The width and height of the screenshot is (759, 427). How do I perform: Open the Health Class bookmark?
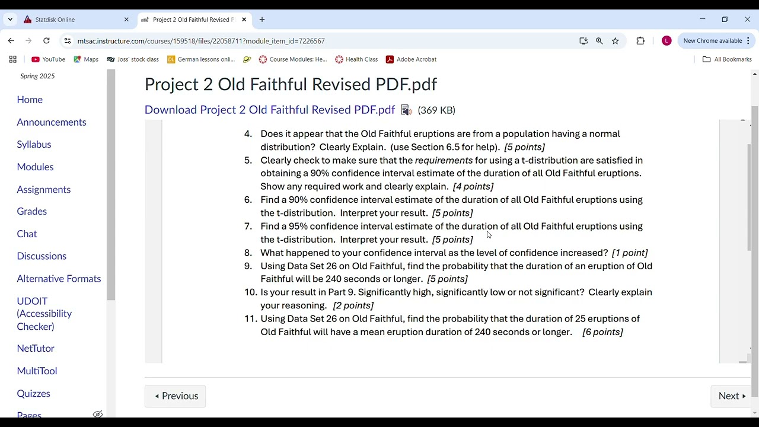(356, 59)
